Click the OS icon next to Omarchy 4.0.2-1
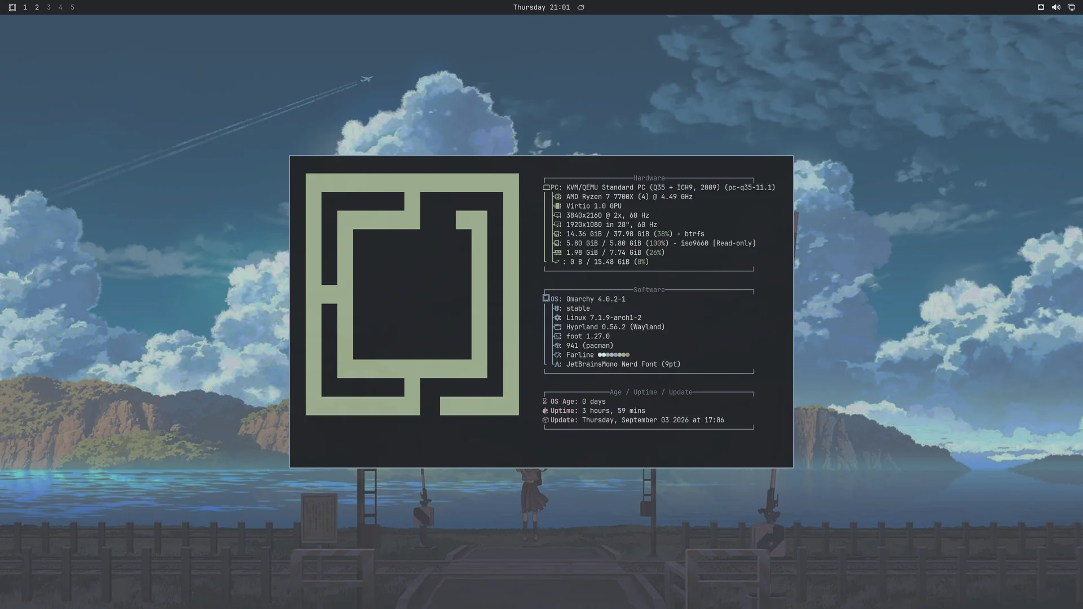The height and width of the screenshot is (609, 1083). [x=546, y=298]
